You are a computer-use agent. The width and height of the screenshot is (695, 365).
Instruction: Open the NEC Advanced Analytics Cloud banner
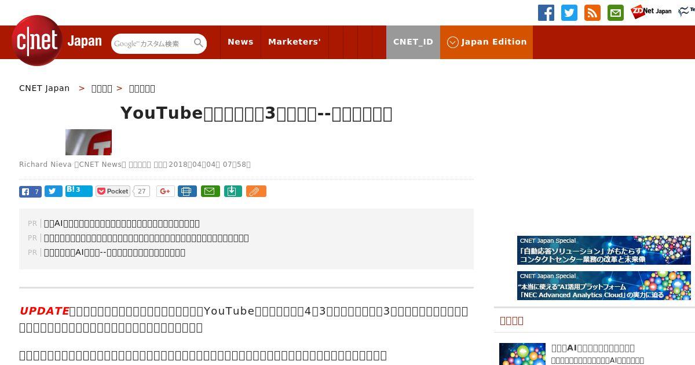pyautogui.click(x=604, y=286)
